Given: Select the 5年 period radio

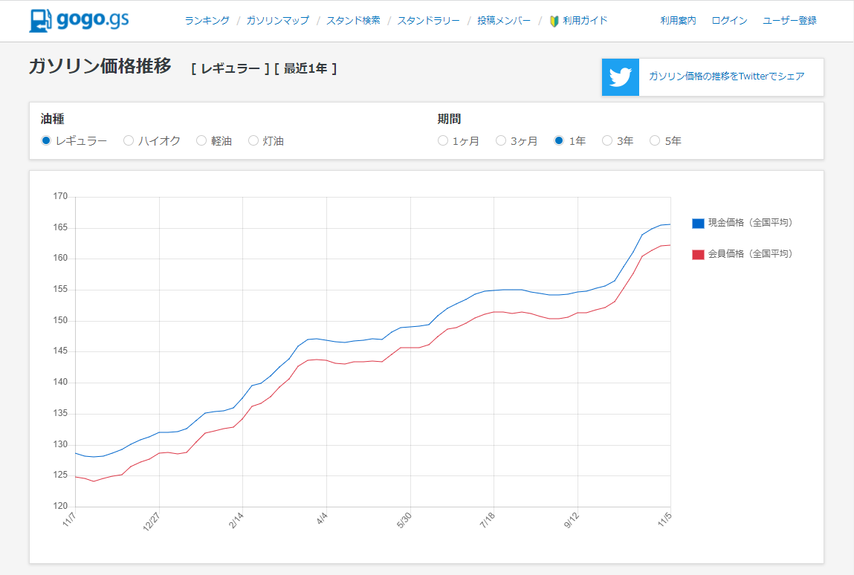Looking at the screenshot, I should point(655,140).
